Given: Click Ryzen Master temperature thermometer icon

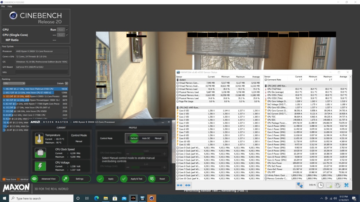Looking at the screenshot, I should (39, 138).
